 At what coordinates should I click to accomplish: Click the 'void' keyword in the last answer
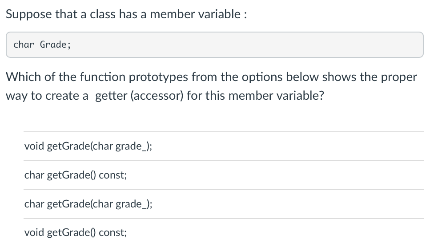tap(34, 232)
